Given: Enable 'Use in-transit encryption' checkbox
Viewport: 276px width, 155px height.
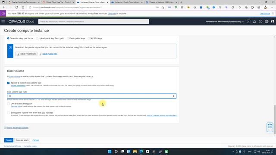Looking at the screenshot, I should click(x=8, y=104).
